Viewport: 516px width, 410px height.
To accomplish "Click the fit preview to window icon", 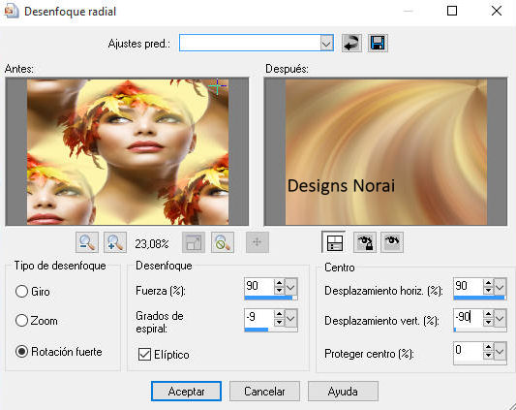I will pyautogui.click(x=194, y=242).
